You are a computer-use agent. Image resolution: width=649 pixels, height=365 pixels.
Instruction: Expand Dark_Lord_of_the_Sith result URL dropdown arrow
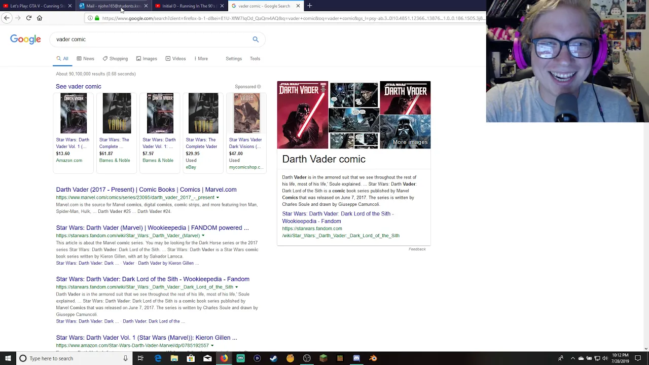click(x=236, y=287)
